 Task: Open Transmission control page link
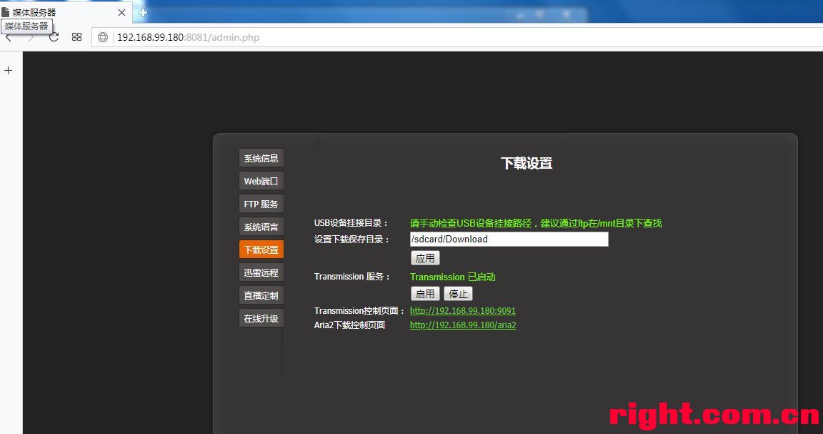click(x=463, y=310)
